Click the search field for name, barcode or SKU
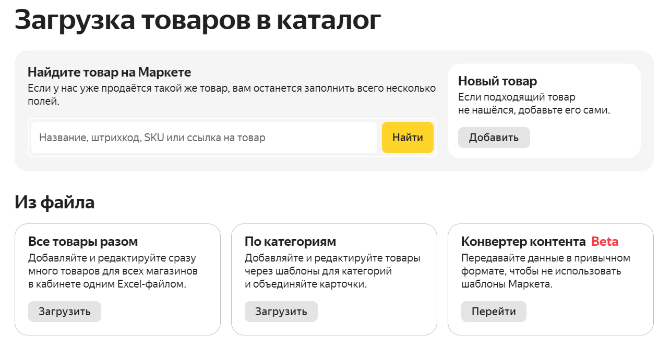671x349 pixels. (x=203, y=138)
